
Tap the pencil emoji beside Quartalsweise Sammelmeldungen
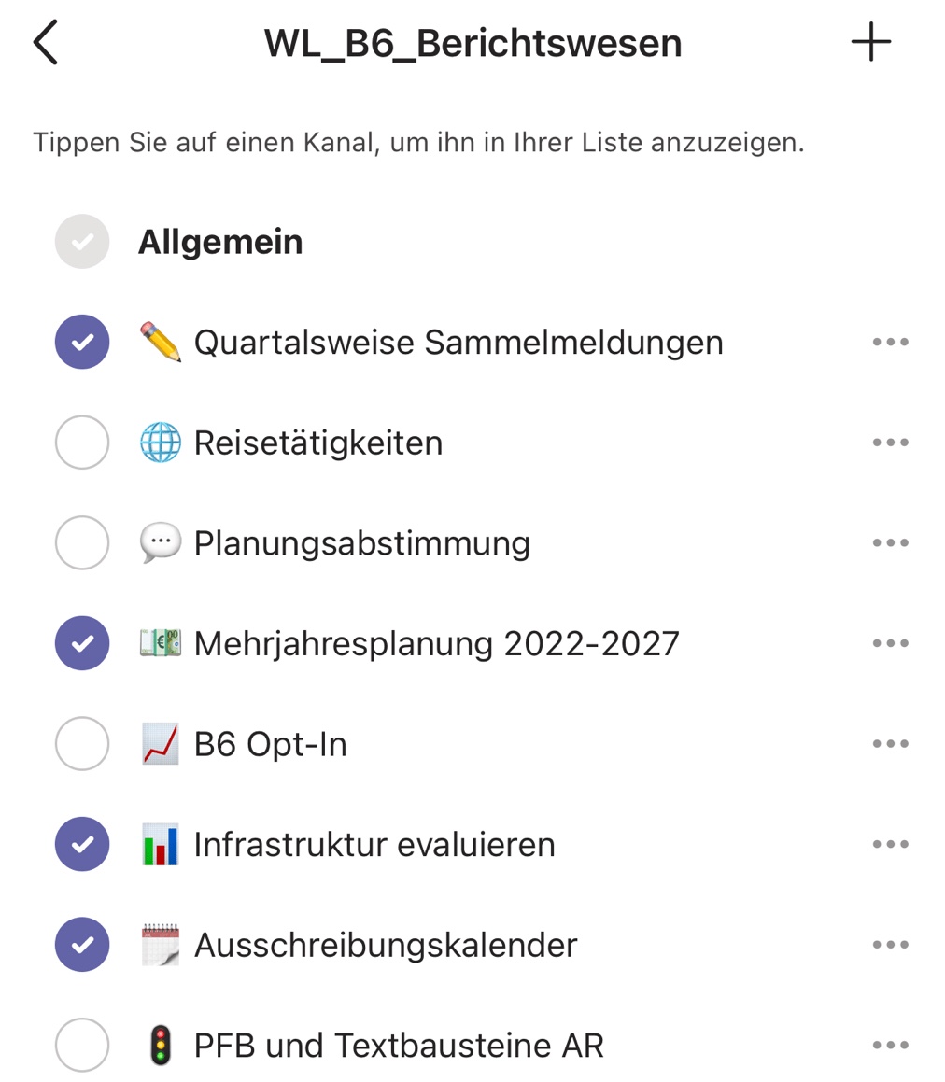160,343
